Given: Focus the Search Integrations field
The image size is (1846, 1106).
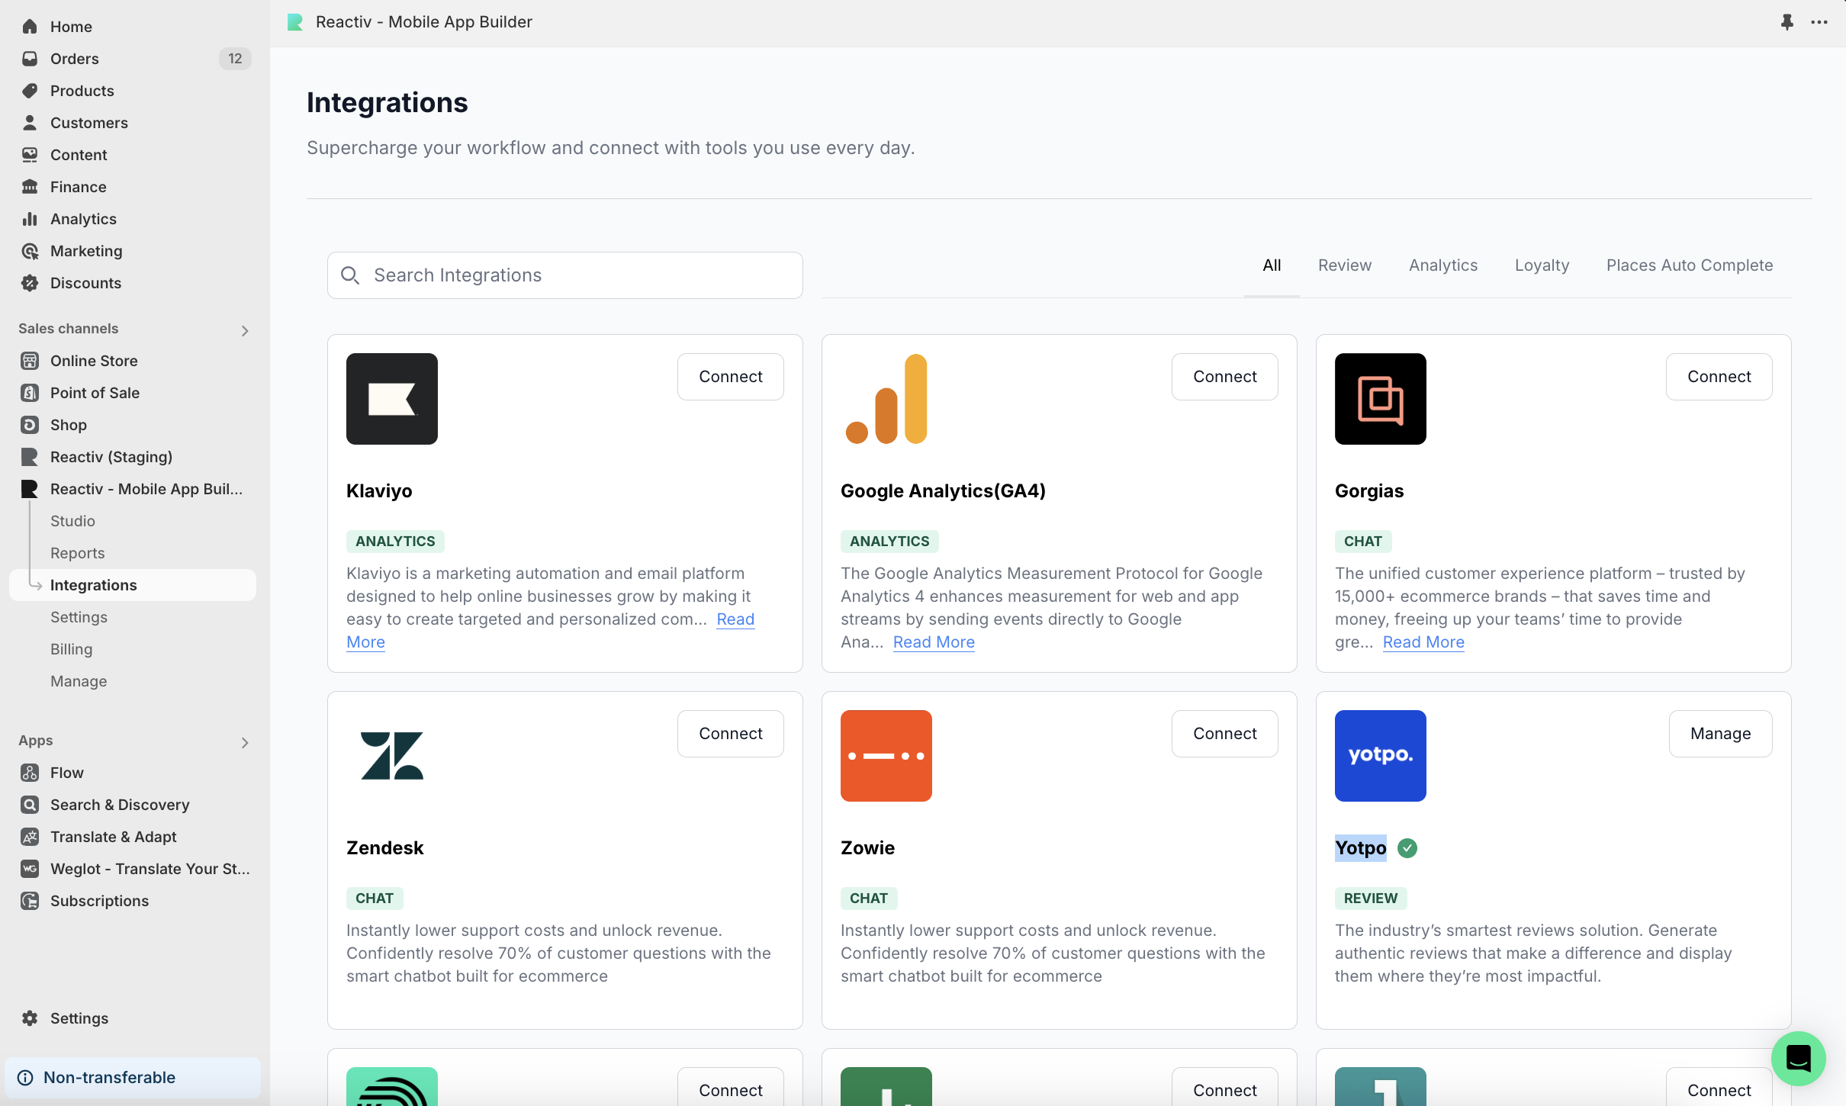Looking at the screenshot, I should coord(564,275).
